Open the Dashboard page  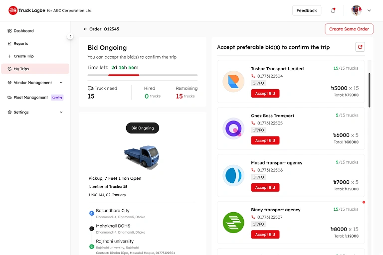point(23,31)
